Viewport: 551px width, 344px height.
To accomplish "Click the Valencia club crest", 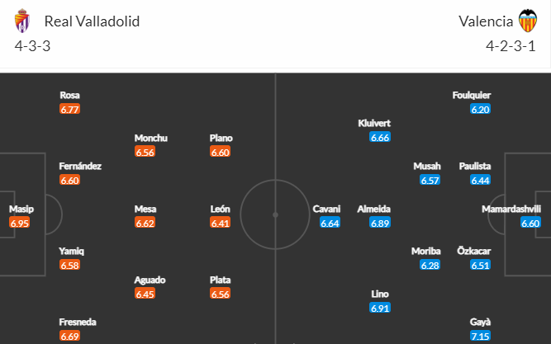I will 528,21.
